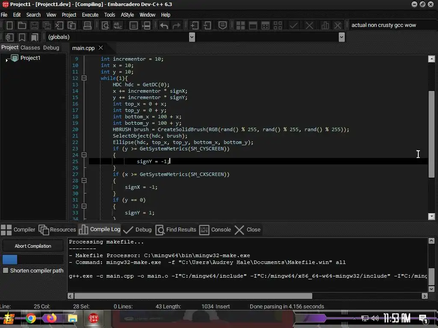The image size is (438, 328).
Task: Switch to the Classes panel tab
Action: 30,48
